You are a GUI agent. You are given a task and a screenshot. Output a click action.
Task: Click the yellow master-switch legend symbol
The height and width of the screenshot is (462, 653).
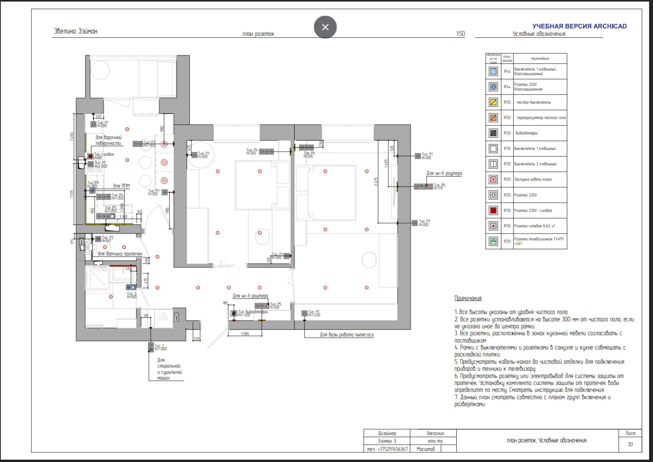[x=493, y=102]
